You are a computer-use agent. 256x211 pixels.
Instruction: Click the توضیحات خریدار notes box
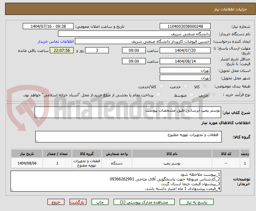(116, 181)
